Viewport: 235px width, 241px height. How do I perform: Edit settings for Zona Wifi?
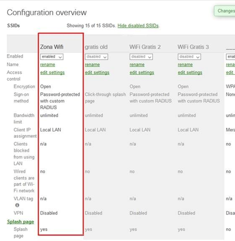click(52, 72)
